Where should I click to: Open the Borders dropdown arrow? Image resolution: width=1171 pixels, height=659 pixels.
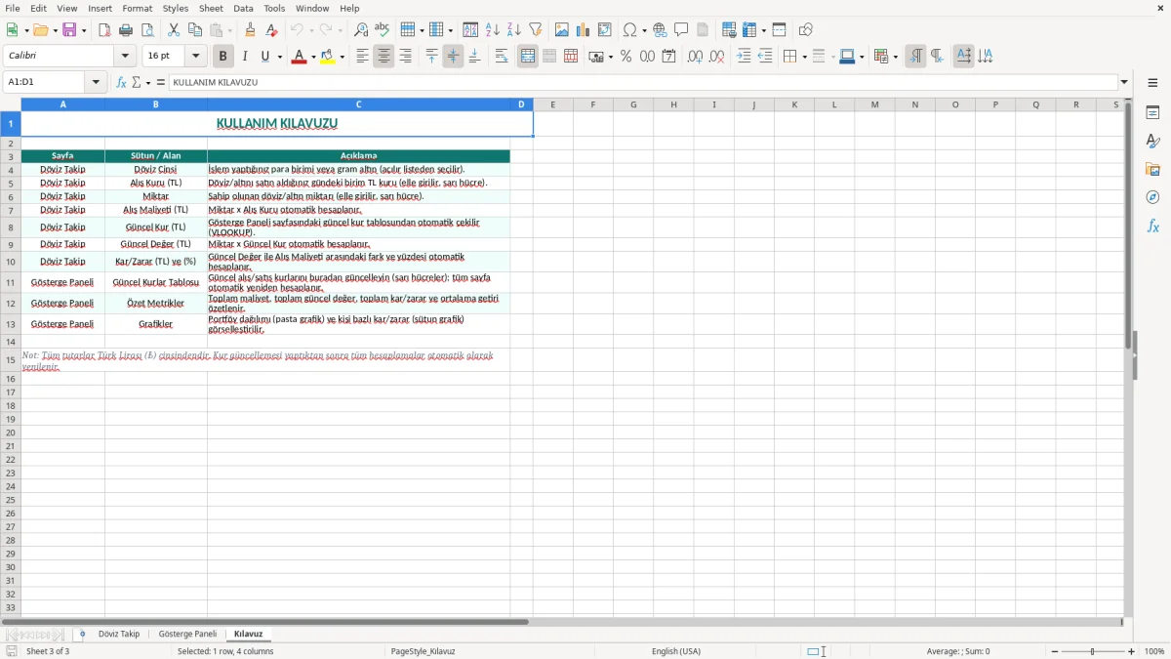tap(803, 57)
